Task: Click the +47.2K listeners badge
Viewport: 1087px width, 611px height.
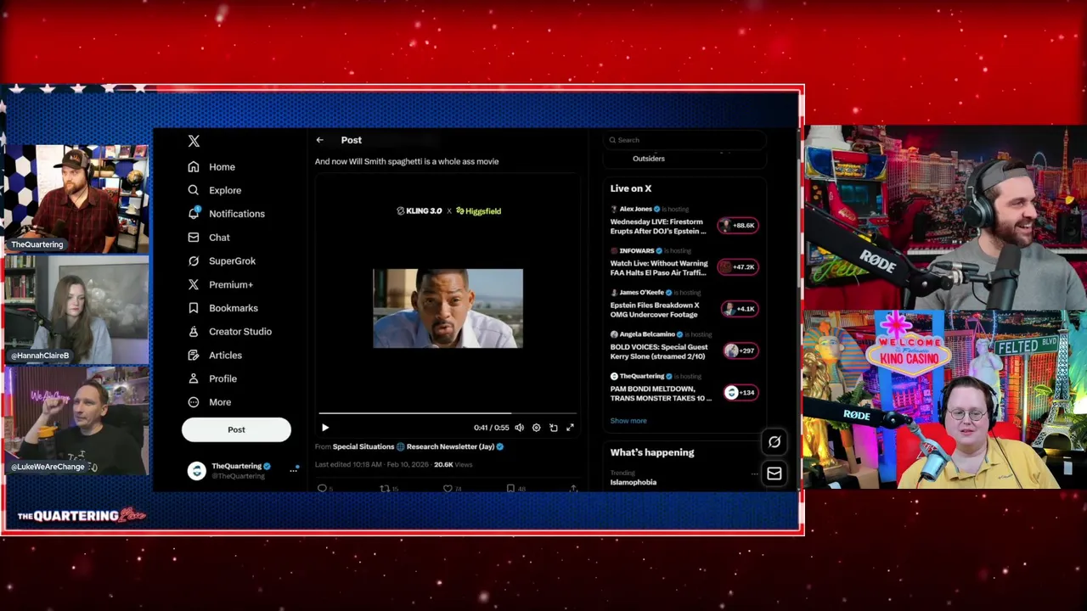Action: tap(738, 266)
